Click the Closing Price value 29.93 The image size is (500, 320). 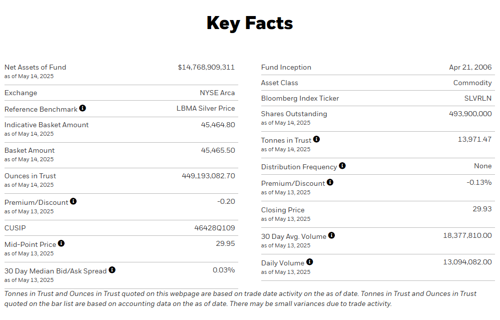[x=482, y=209]
